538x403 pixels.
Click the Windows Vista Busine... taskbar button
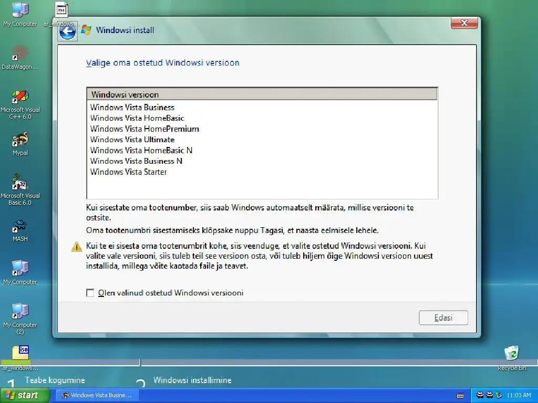[97, 395]
